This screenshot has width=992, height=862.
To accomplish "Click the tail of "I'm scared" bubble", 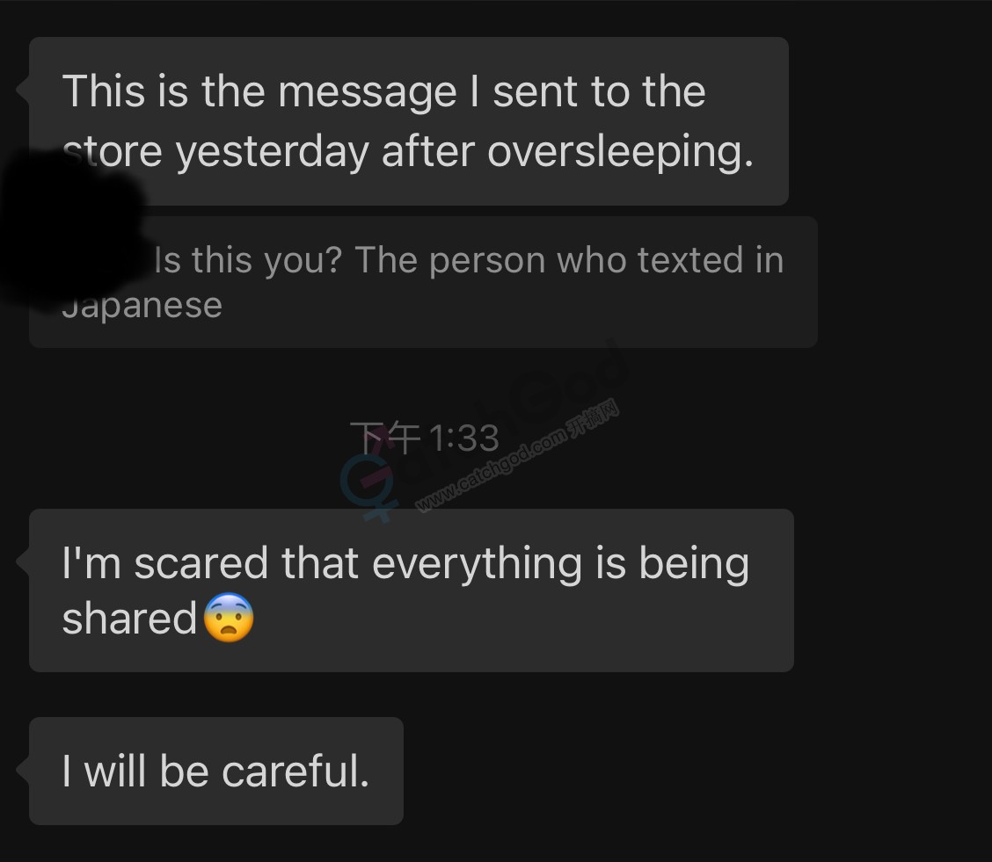I will point(23,560).
